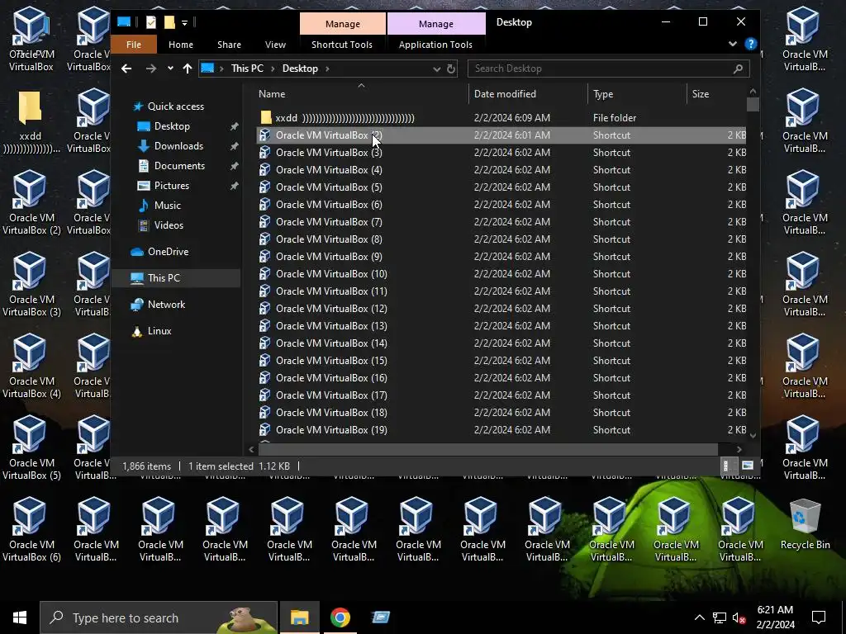Expand the ribbon using the chevron

(733, 44)
